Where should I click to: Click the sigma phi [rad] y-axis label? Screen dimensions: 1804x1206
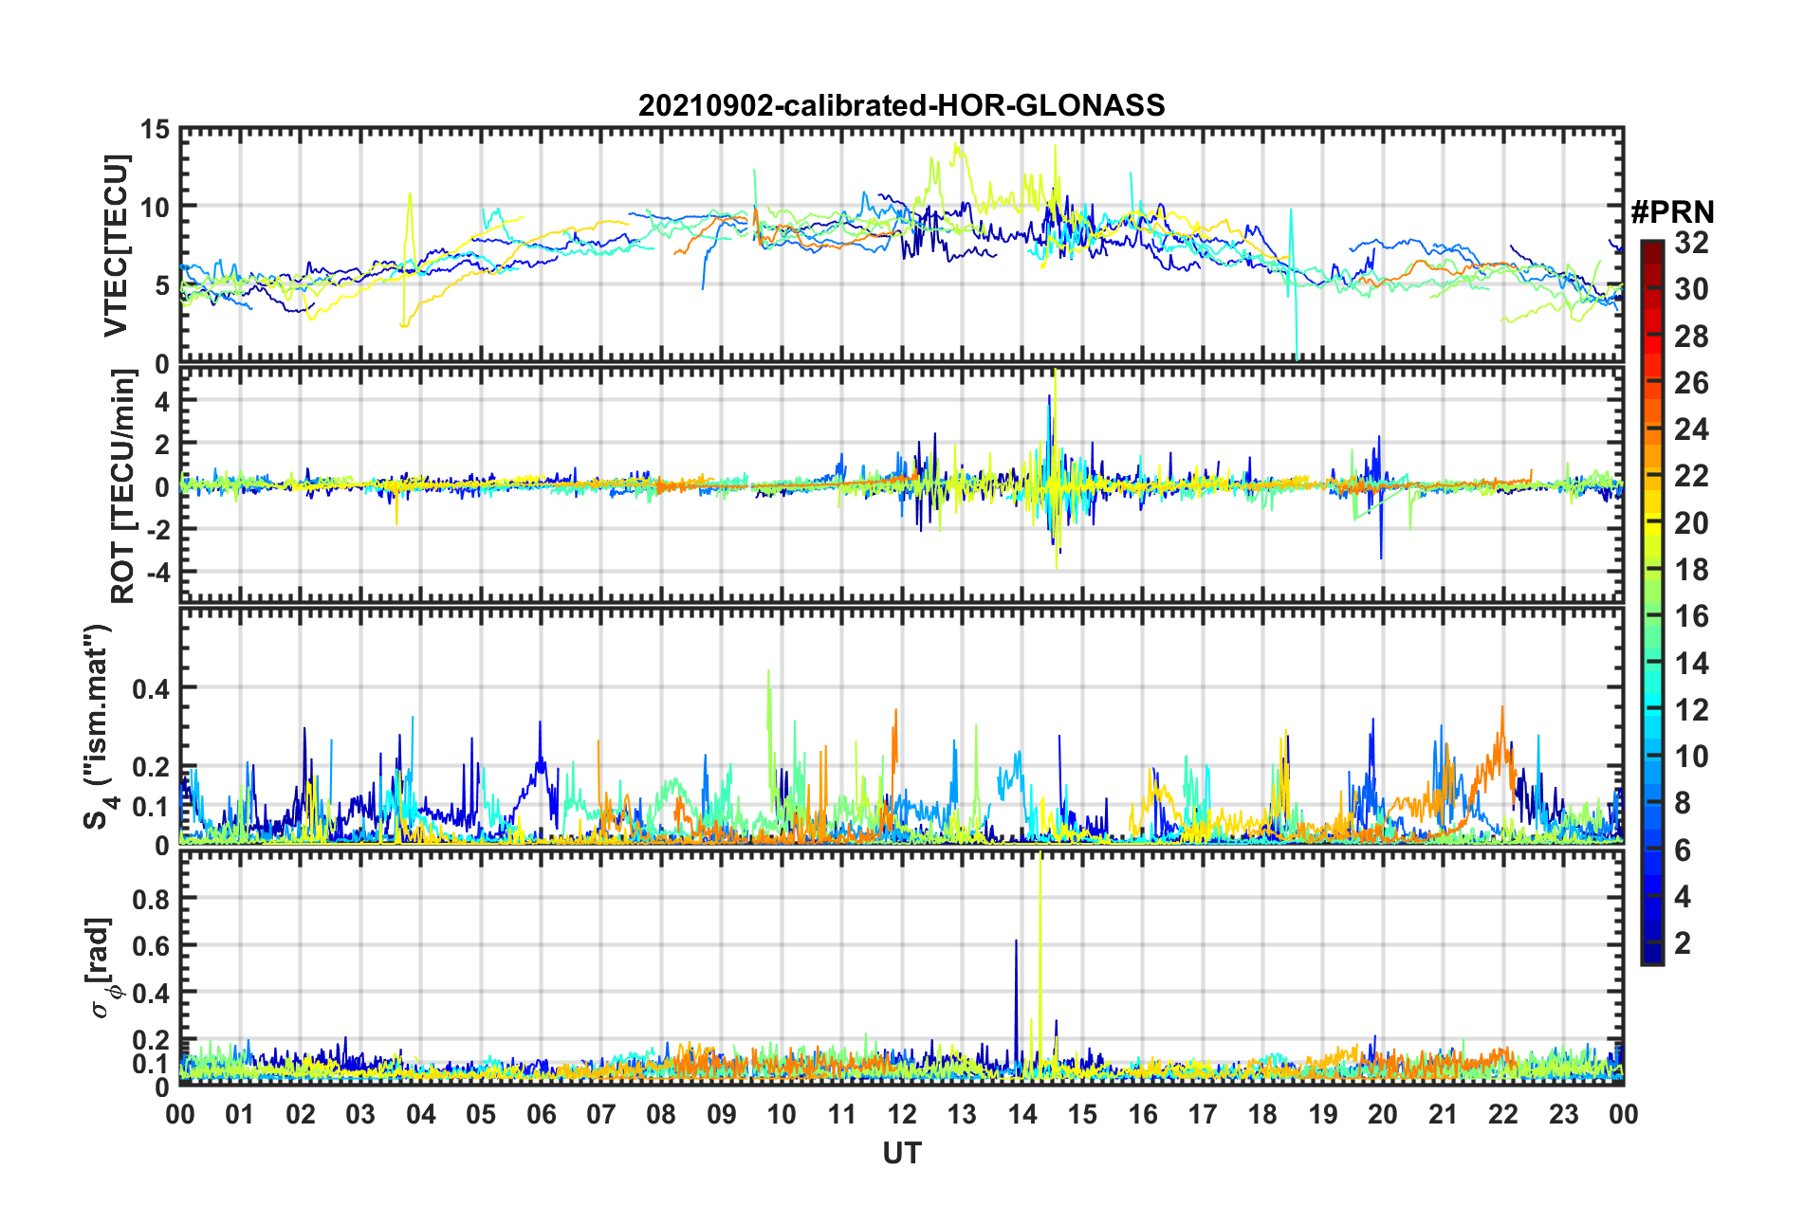(x=102, y=967)
